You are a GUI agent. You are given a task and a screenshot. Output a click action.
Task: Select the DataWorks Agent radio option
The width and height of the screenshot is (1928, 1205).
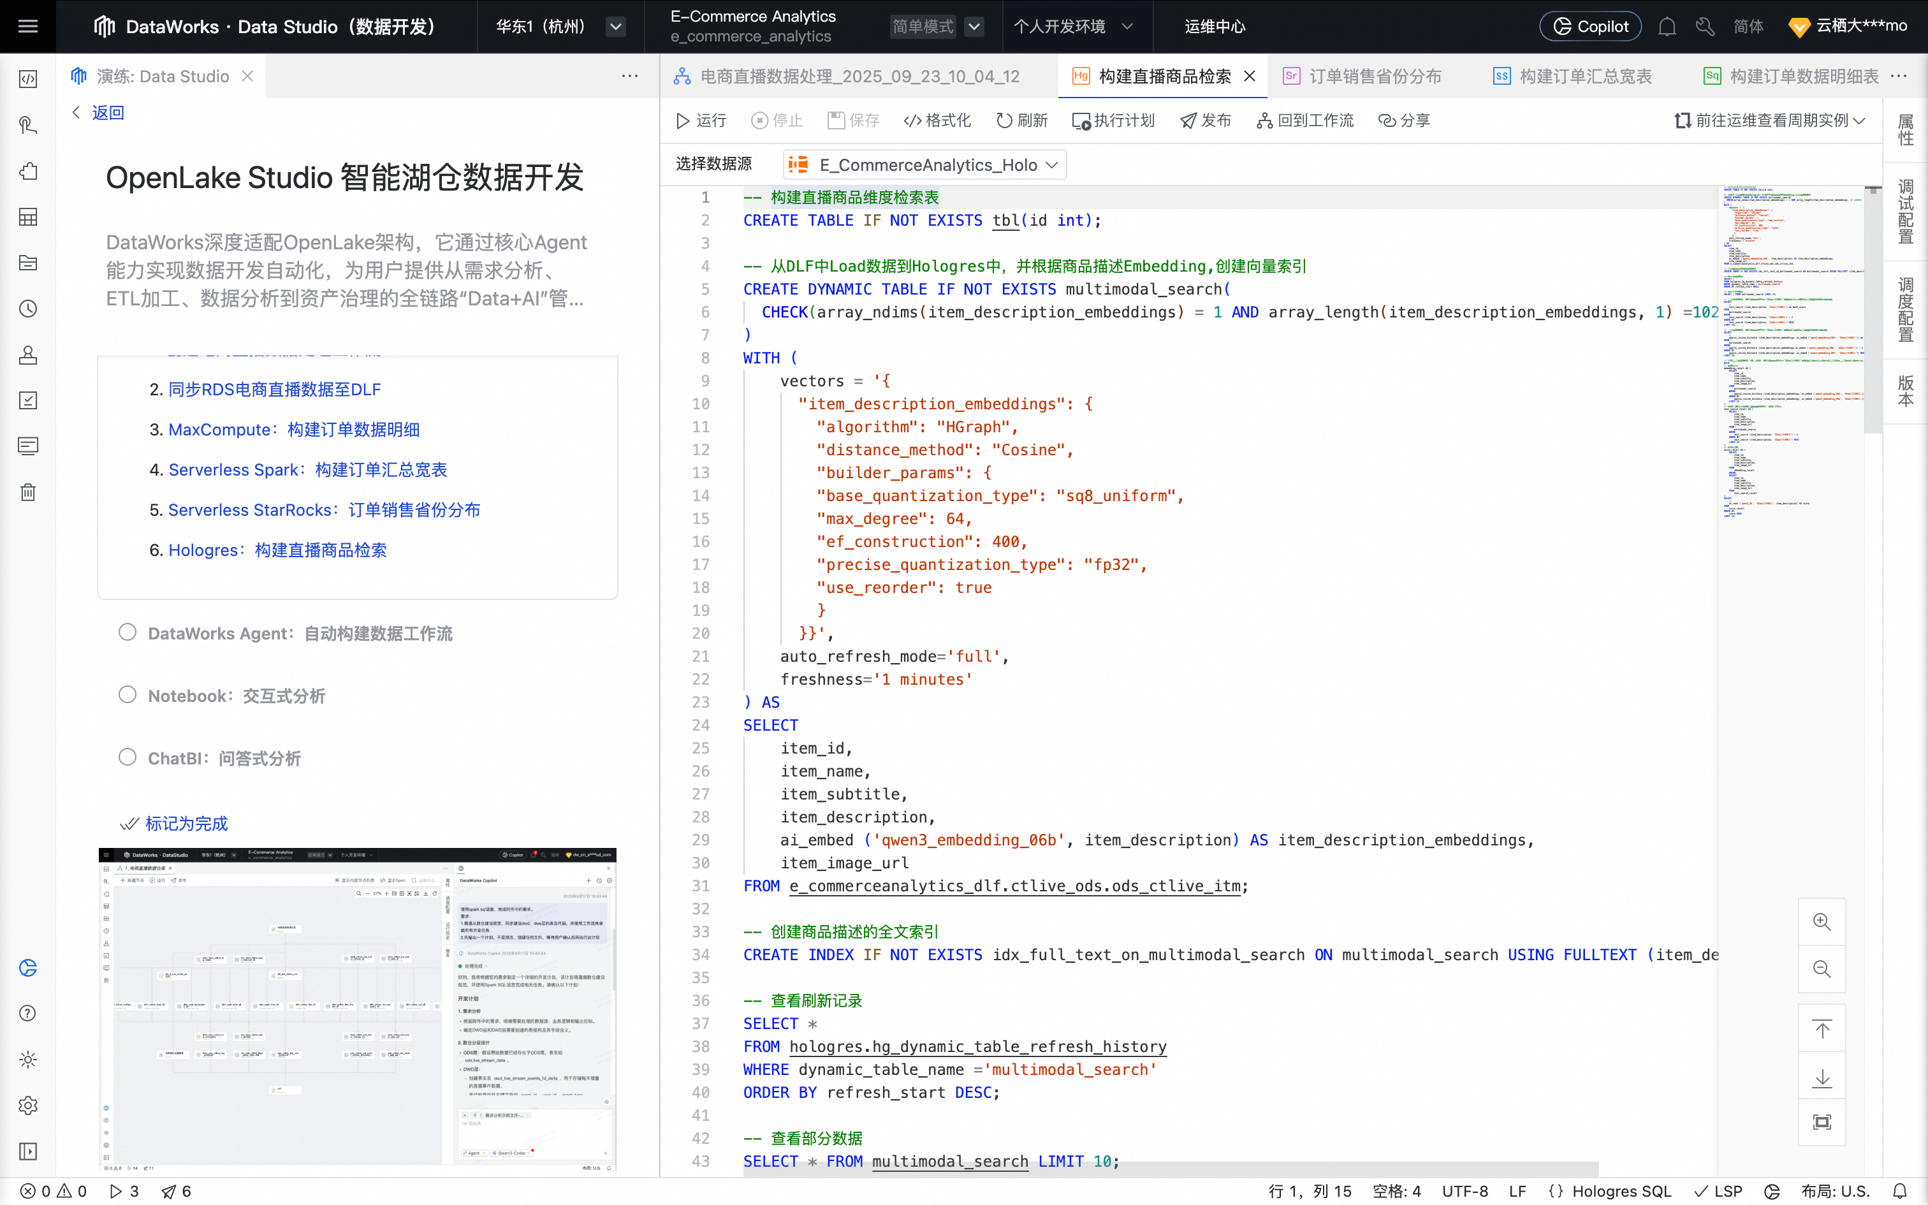[128, 632]
